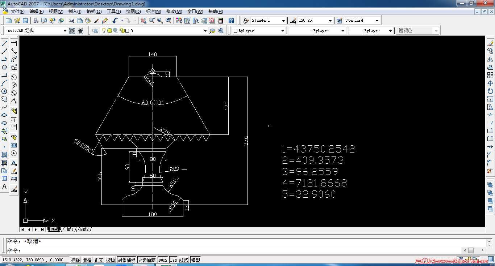Open the QuickCalc calculator icon
Viewport: 495px width, 266px height.
coord(221,21)
